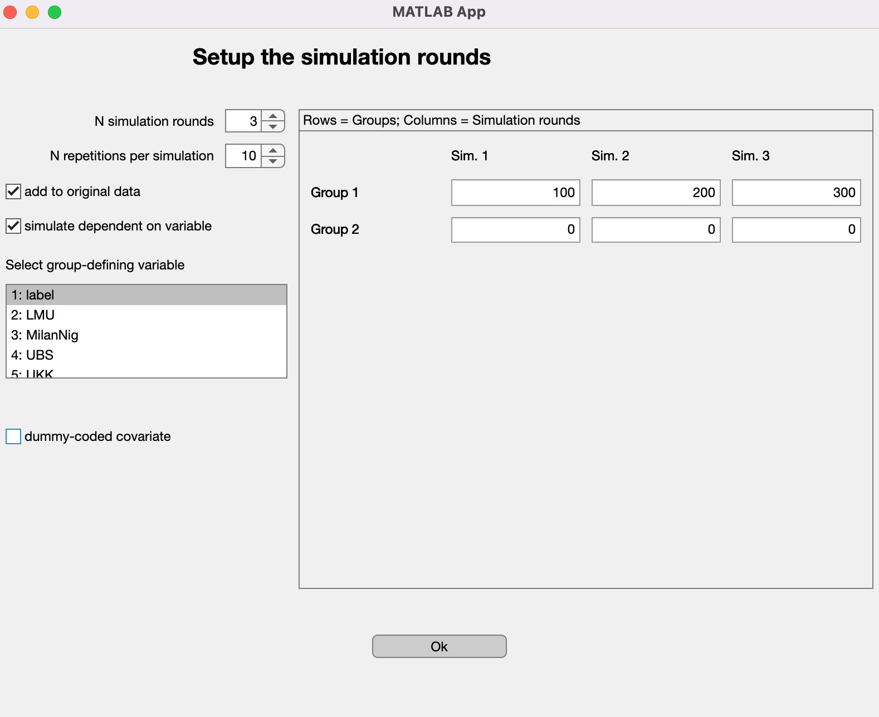Select the '5: UKK' list entry
Image resolution: width=879 pixels, height=717 pixels.
(146, 372)
